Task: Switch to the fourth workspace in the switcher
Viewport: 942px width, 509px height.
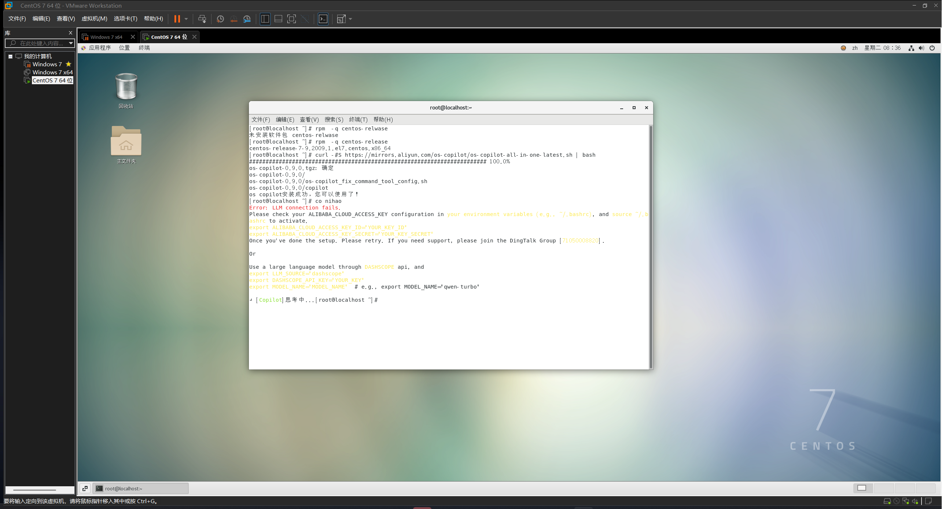Action: (926, 488)
